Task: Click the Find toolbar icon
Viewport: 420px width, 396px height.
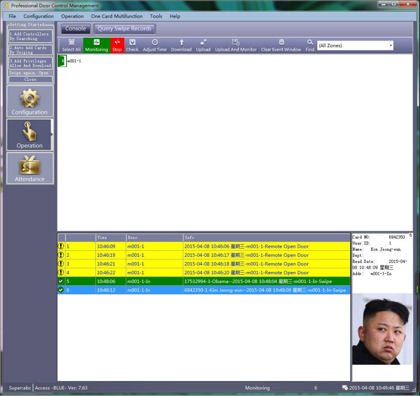Action: tap(310, 45)
